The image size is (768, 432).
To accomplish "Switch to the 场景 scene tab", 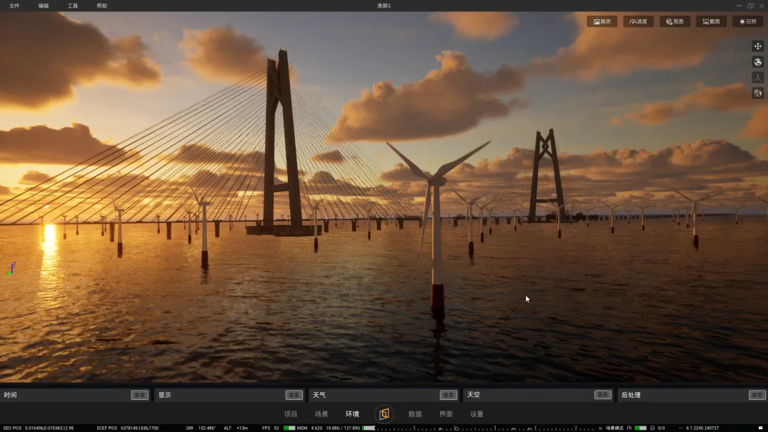I will coord(321,414).
